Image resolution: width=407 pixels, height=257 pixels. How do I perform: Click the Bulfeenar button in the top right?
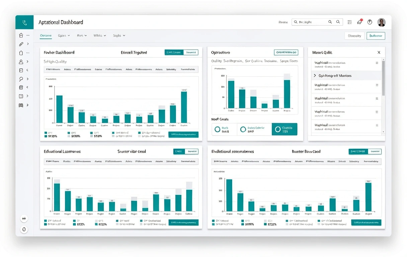point(376,36)
